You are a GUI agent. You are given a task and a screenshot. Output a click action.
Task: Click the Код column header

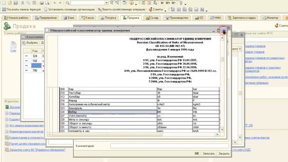point(36,51)
